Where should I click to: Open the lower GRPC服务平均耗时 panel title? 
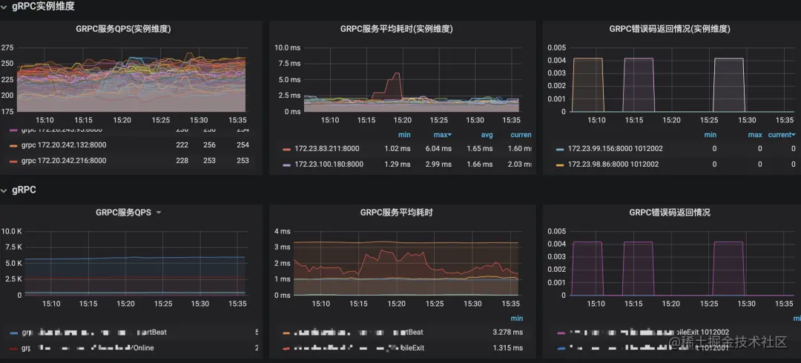[x=396, y=213]
